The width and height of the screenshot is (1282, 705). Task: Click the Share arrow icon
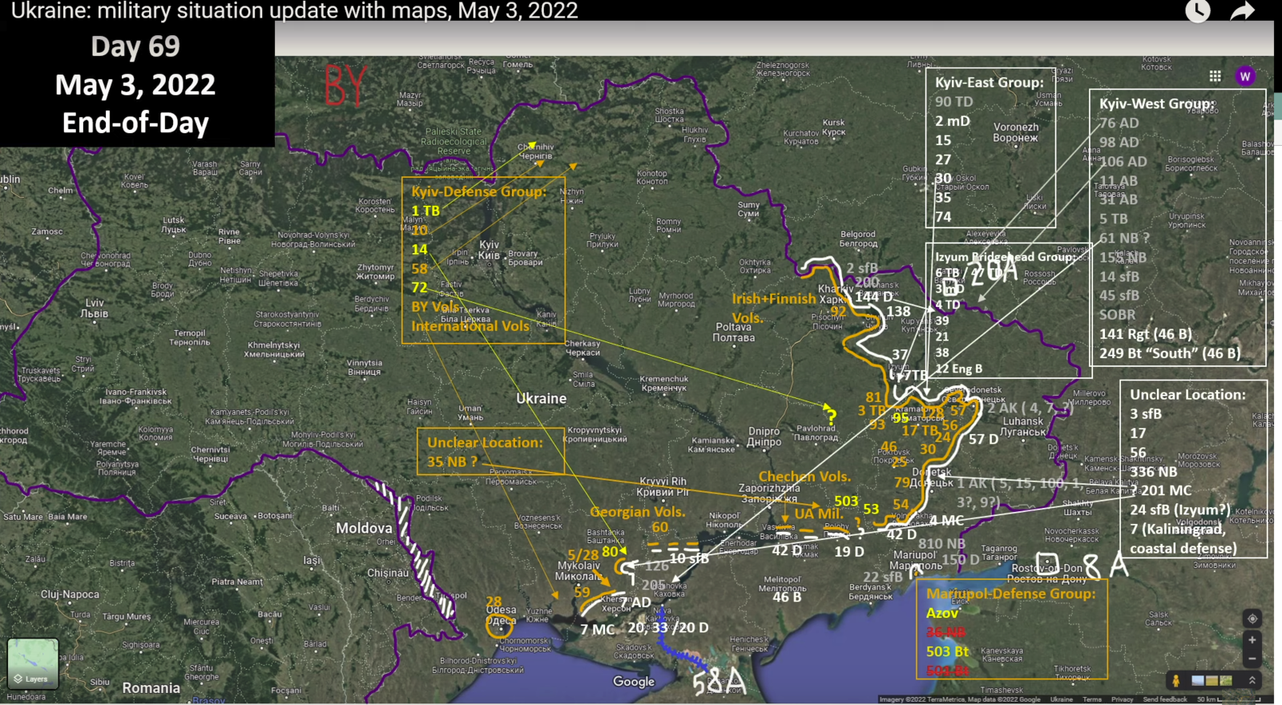(1241, 11)
